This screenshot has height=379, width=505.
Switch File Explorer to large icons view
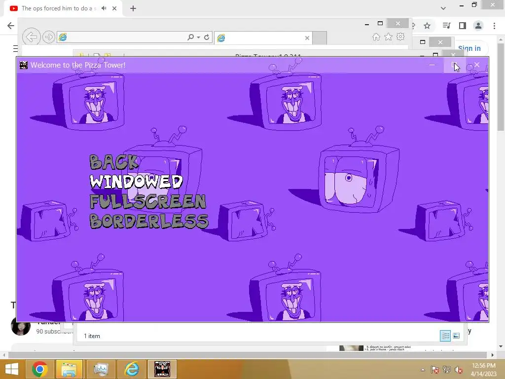456,336
